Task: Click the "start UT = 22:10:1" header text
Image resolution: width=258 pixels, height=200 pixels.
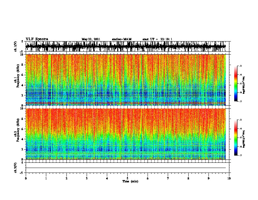Action: pyautogui.click(x=157, y=39)
